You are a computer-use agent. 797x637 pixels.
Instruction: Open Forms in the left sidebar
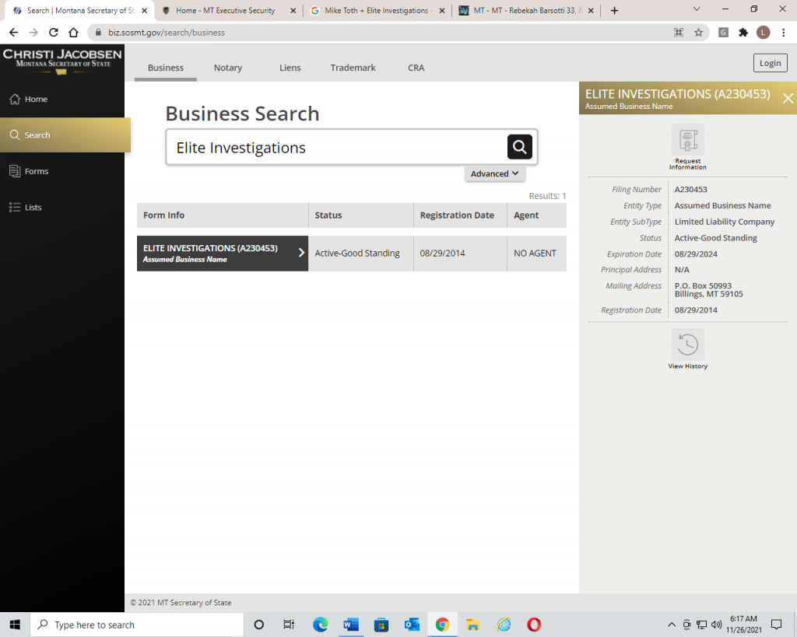click(36, 171)
